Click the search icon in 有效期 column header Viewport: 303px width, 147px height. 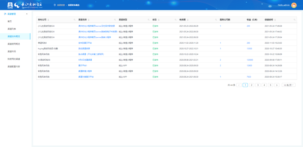click(216, 20)
